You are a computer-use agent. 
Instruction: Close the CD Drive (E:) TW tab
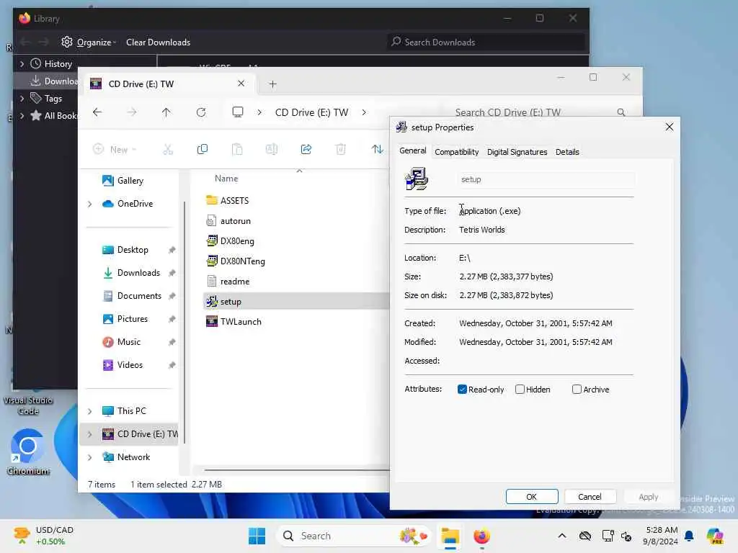(241, 84)
